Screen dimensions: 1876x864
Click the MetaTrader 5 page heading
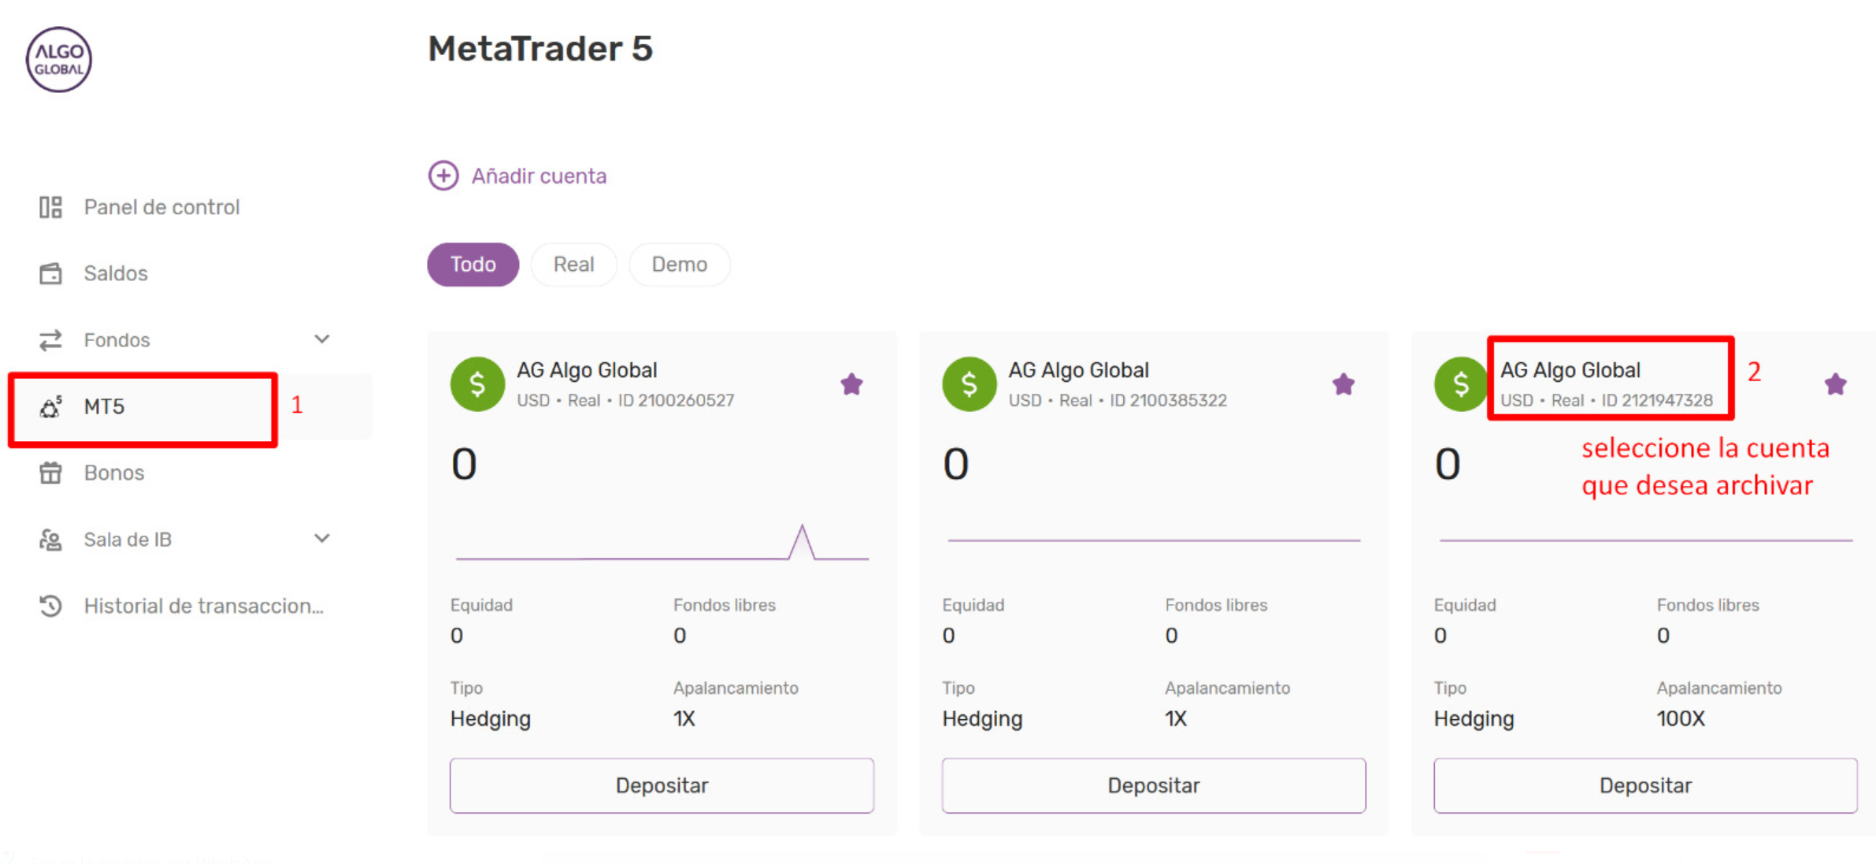540,49
